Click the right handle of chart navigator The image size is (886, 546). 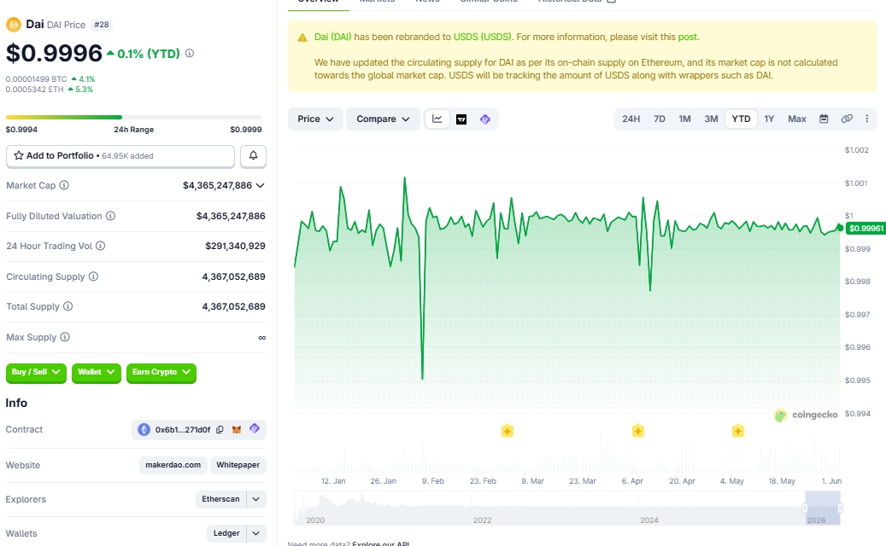tap(840, 508)
